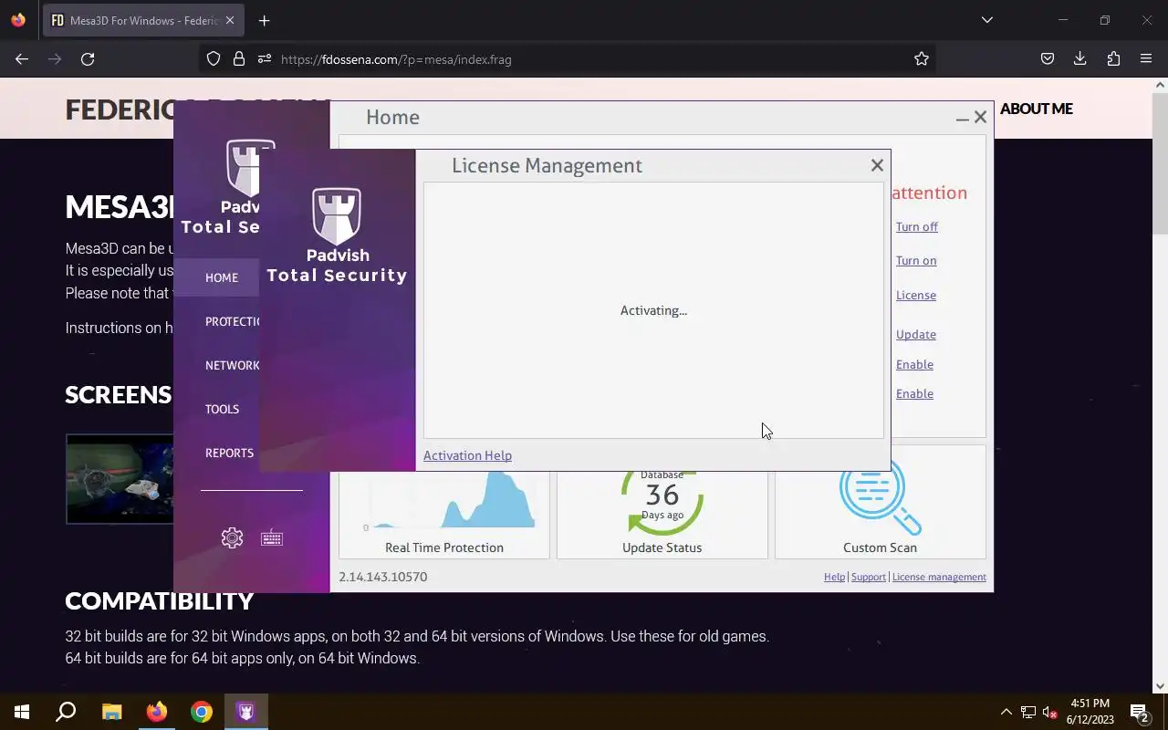Click the Firefox address bar URL
This screenshot has height=730, width=1168.
pyautogui.click(x=396, y=59)
